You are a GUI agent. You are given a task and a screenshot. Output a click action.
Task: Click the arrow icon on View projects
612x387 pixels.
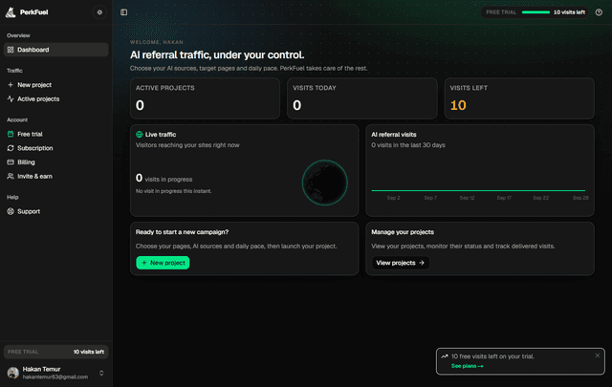(x=422, y=263)
